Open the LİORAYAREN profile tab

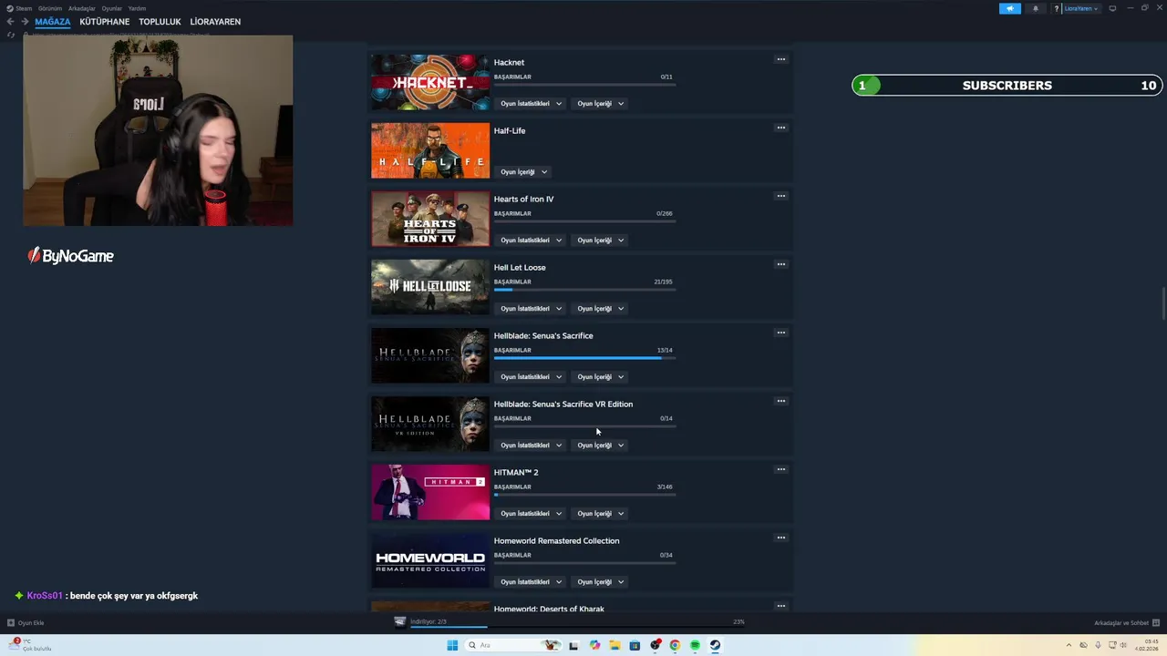click(215, 22)
